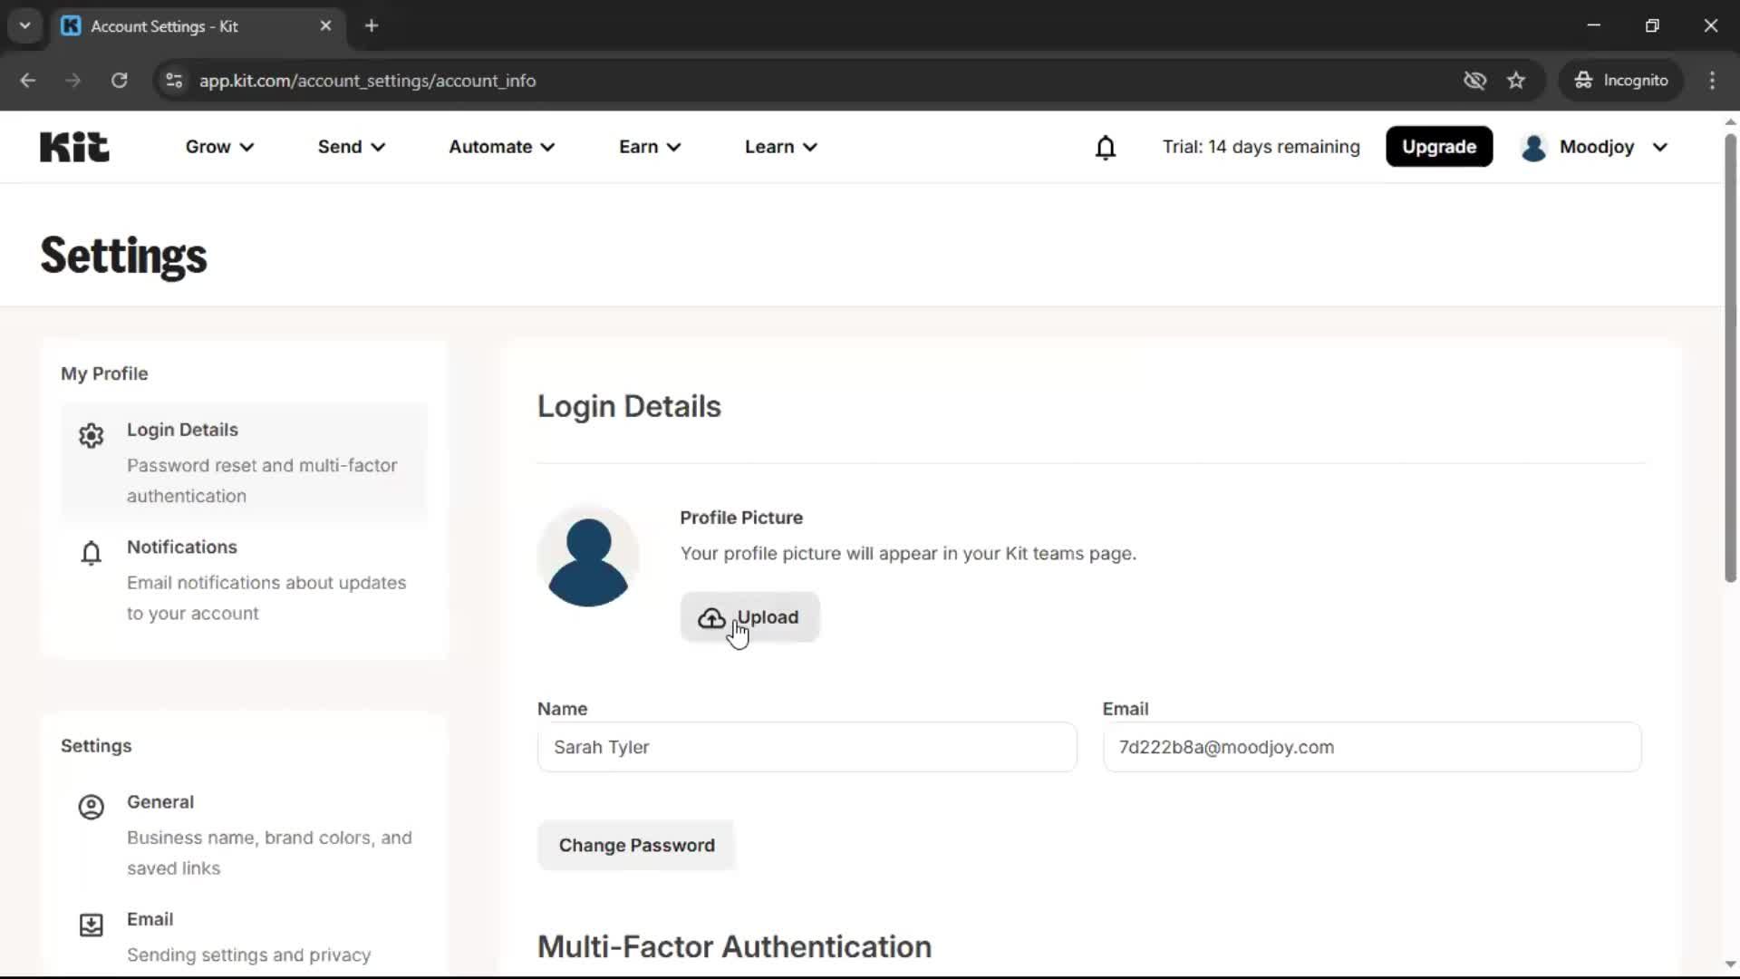The image size is (1740, 979).
Task: Expand the Send menu
Action: tap(351, 147)
